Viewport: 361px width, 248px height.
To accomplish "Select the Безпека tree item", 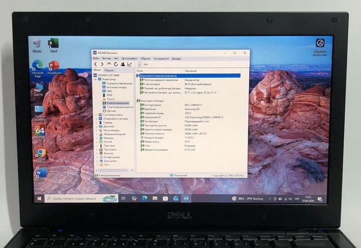I will 106,153.
